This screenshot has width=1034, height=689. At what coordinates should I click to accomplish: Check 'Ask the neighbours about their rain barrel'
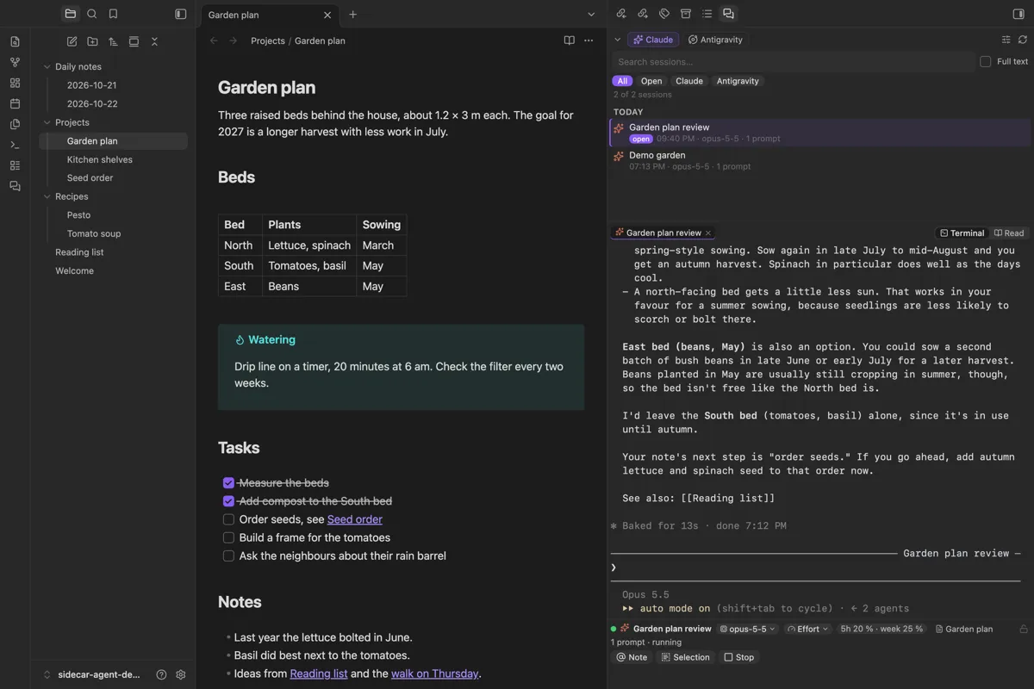point(228,556)
